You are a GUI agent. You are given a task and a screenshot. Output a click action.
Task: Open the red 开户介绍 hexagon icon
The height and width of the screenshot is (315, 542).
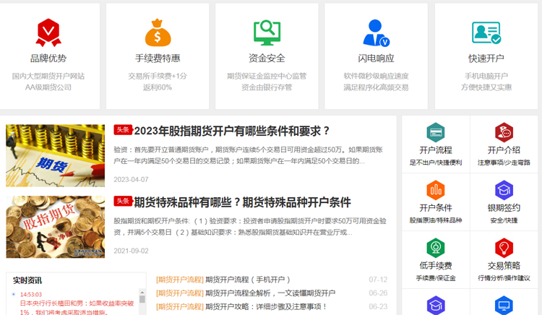pyautogui.click(x=504, y=132)
